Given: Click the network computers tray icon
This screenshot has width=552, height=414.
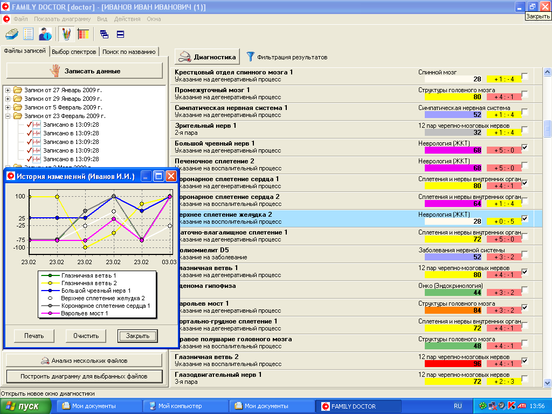Looking at the screenshot, I should coord(493,406).
